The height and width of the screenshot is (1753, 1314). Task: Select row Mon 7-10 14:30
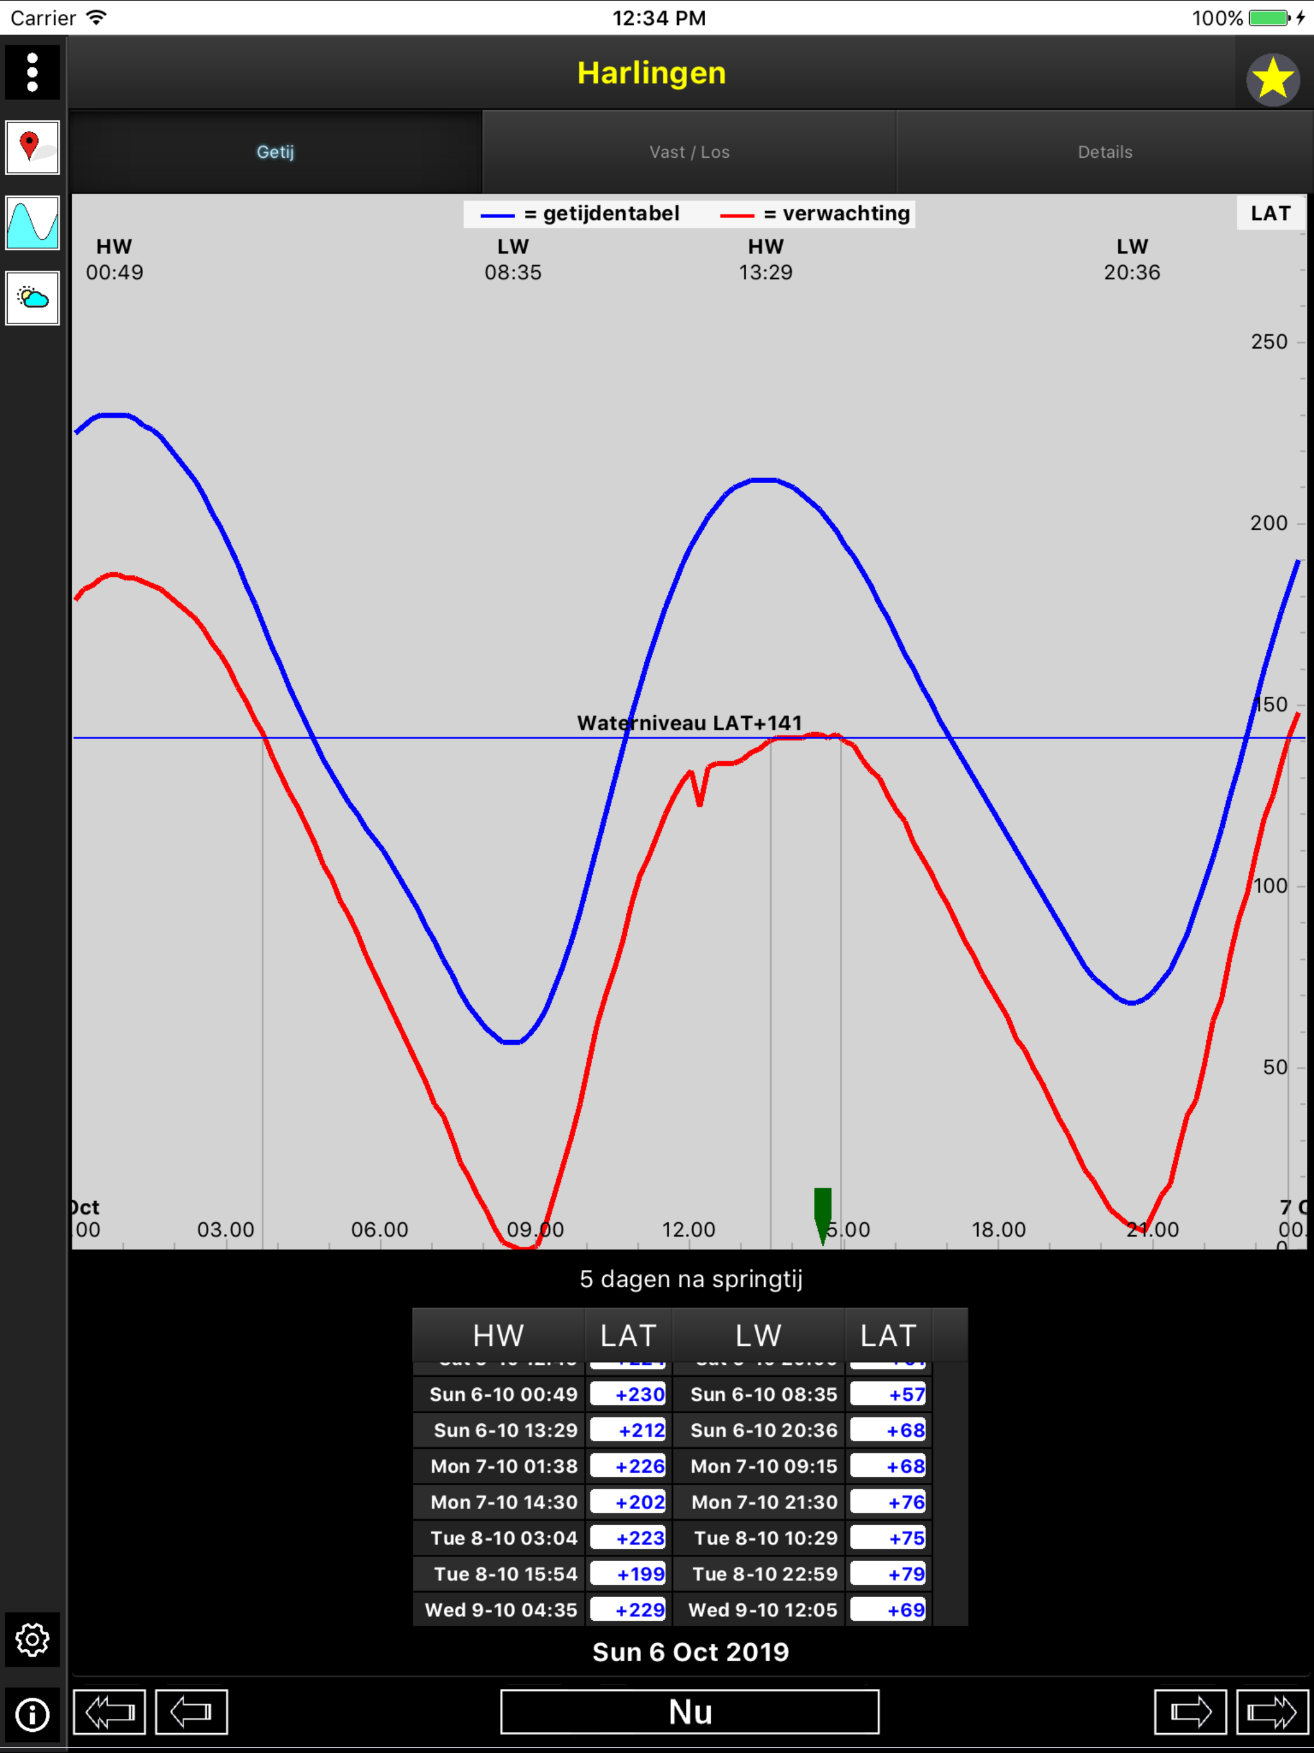point(499,1501)
